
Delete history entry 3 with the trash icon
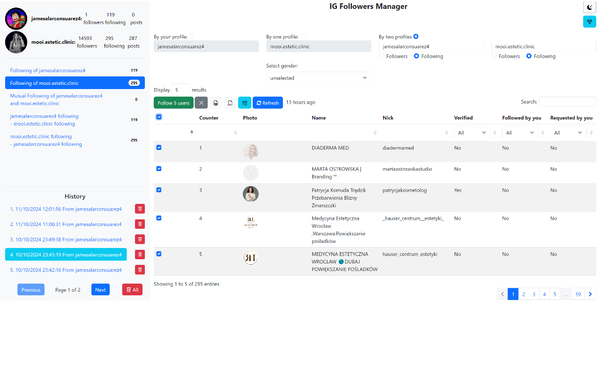tap(140, 239)
